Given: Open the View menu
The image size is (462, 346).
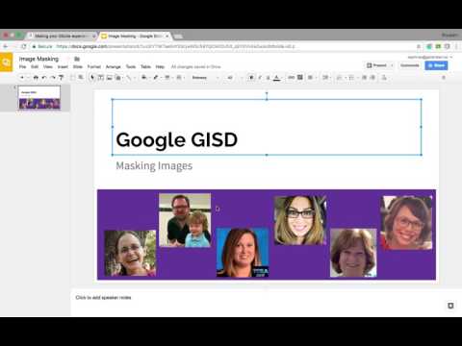Looking at the screenshot, I should 48,66.
